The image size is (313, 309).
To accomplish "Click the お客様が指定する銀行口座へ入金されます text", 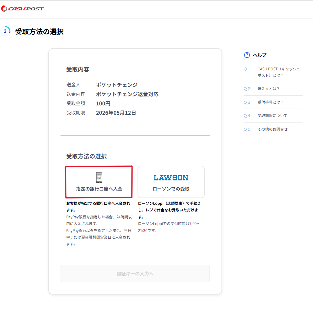I will [98, 206].
